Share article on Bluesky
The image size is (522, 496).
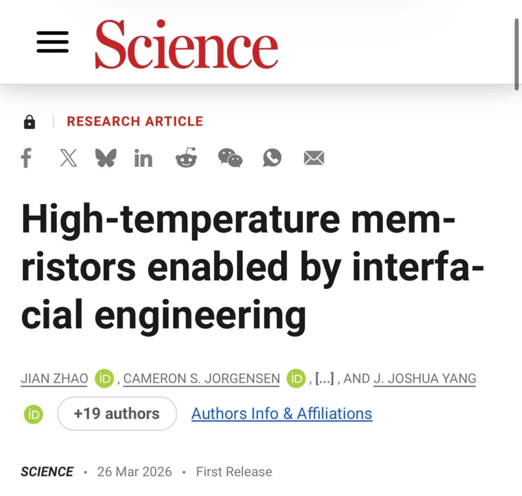click(106, 158)
